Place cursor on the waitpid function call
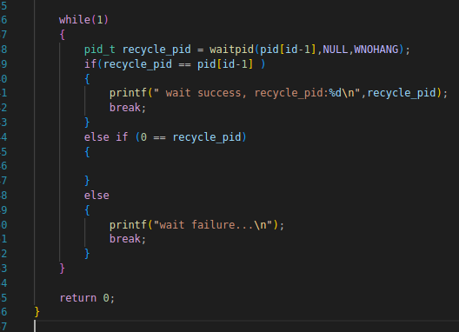The image size is (459, 332). pyautogui.click(x=231, y=50)
